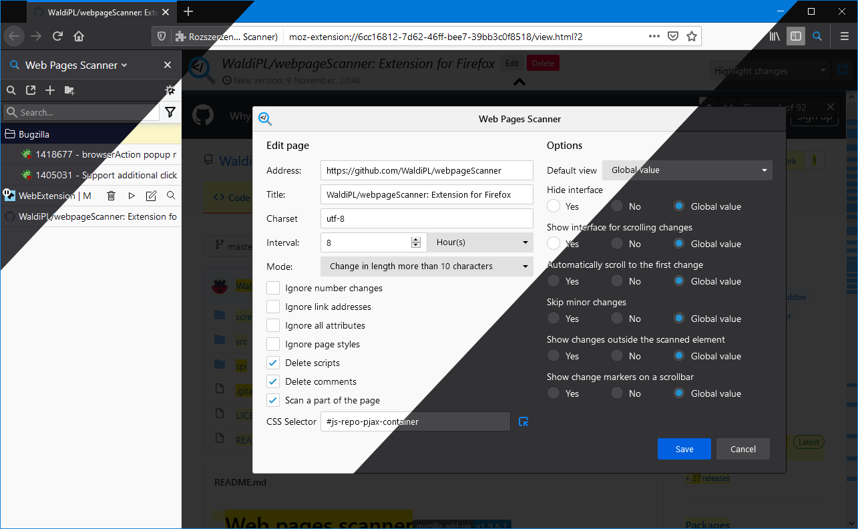Click the Cancel button

(743, 449)
